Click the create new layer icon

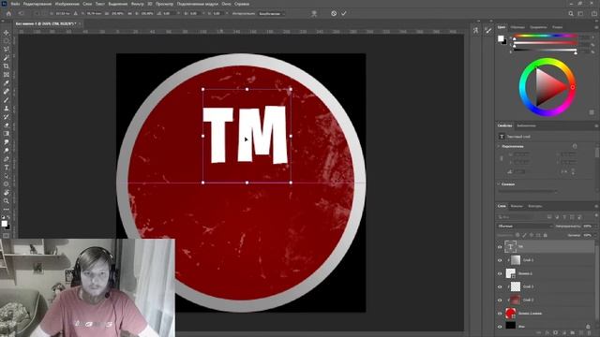point(581,333)
